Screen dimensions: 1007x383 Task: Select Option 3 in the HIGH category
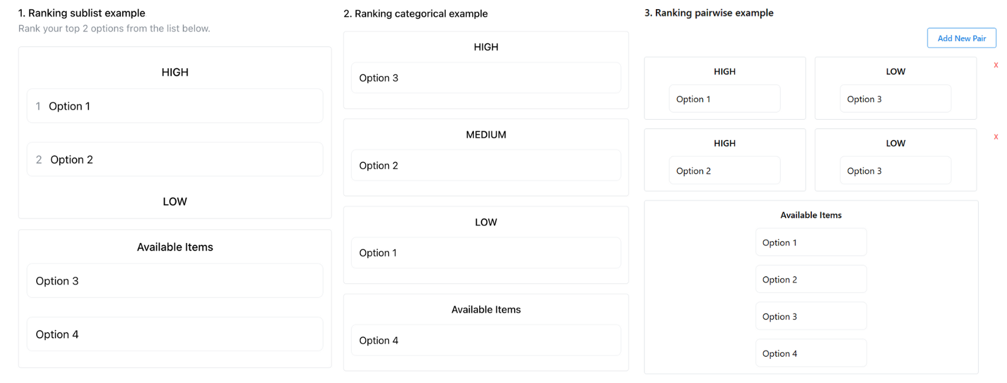[485, 77]
